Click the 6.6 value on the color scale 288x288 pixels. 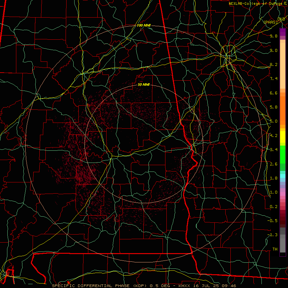tap(274, 93)
